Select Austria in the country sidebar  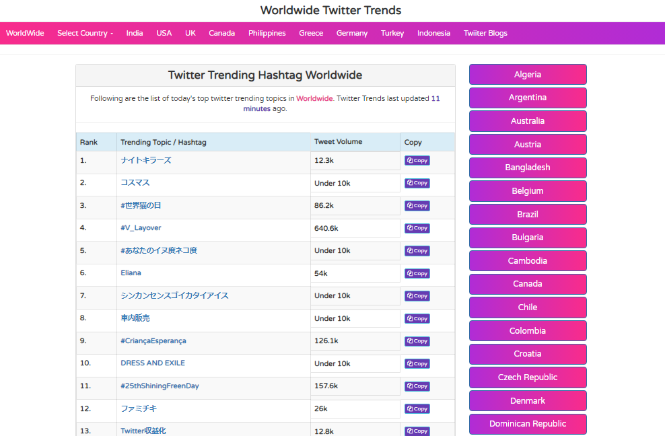click(528, 144)
